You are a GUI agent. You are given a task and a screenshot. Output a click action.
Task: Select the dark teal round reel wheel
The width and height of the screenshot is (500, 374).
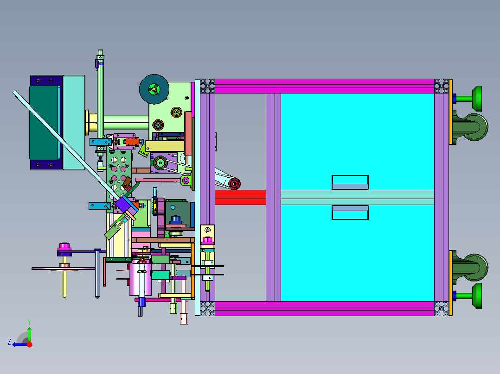pos(154,89)
